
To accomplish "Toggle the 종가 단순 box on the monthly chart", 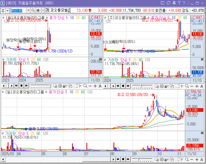I will [47, 17].
